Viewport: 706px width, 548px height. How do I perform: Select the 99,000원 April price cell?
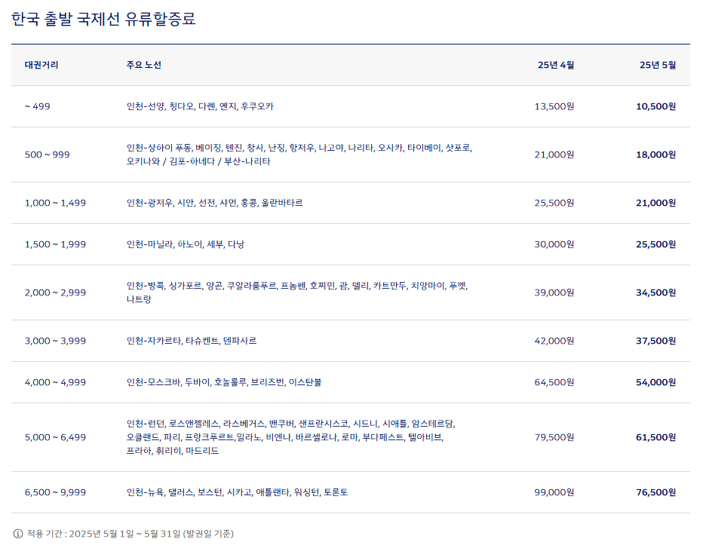(554, 491)
